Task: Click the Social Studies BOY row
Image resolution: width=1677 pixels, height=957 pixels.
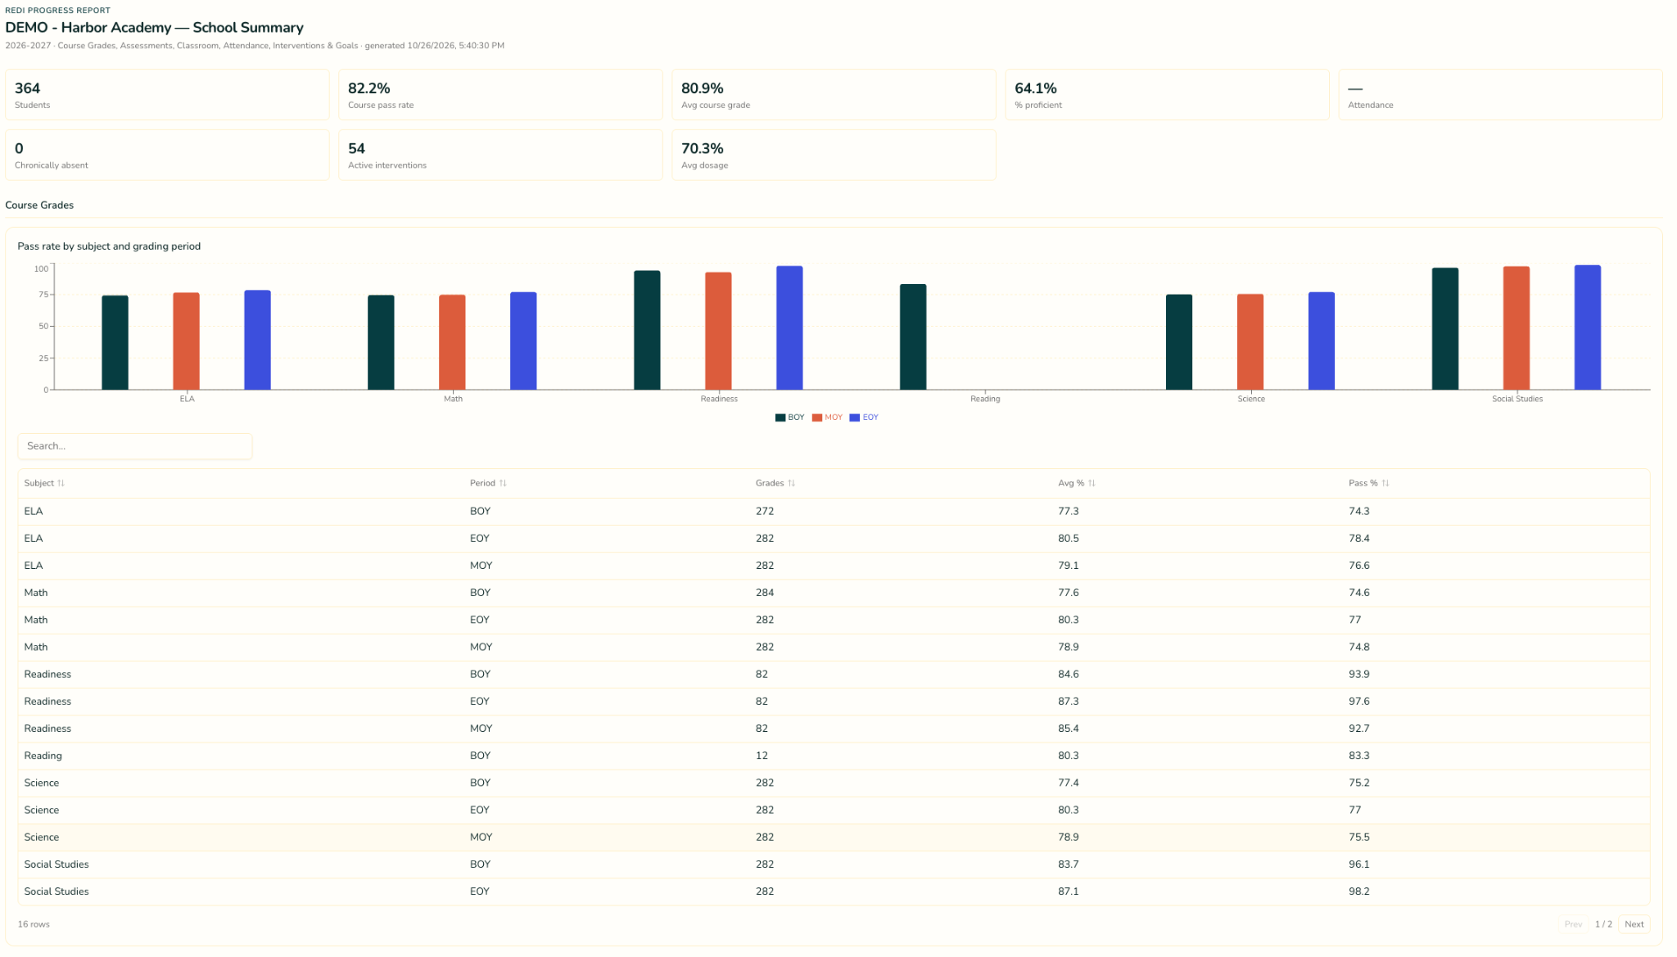Action: [834, 864]
